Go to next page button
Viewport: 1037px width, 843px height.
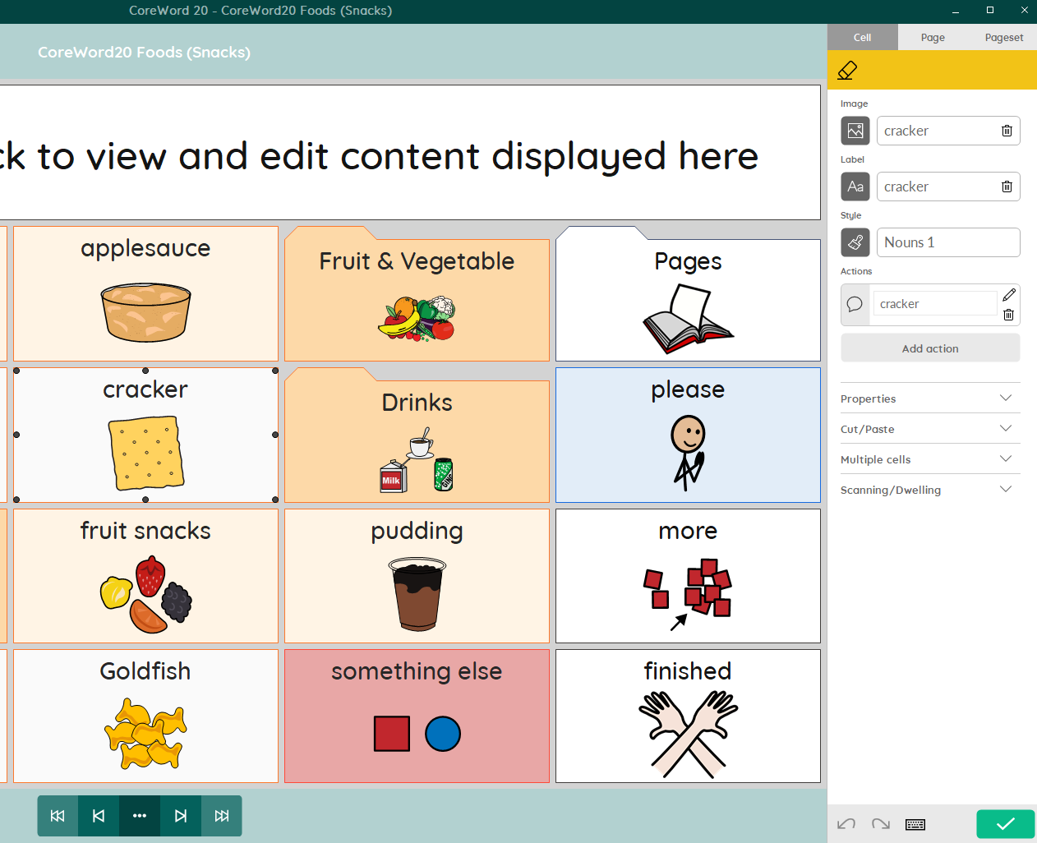(x=181, y=816)
